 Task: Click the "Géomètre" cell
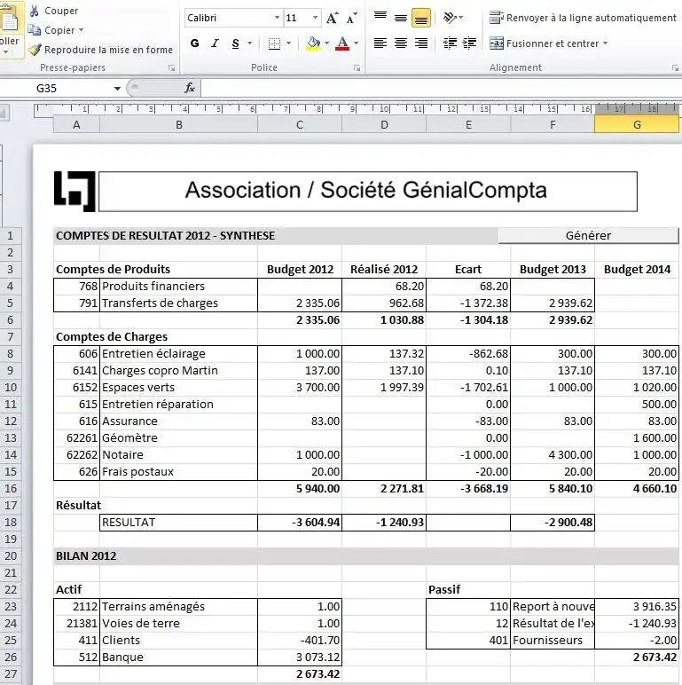click(178, 438)
